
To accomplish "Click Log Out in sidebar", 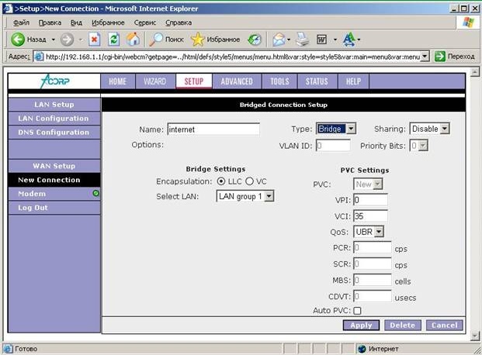I will click(54, 208).
